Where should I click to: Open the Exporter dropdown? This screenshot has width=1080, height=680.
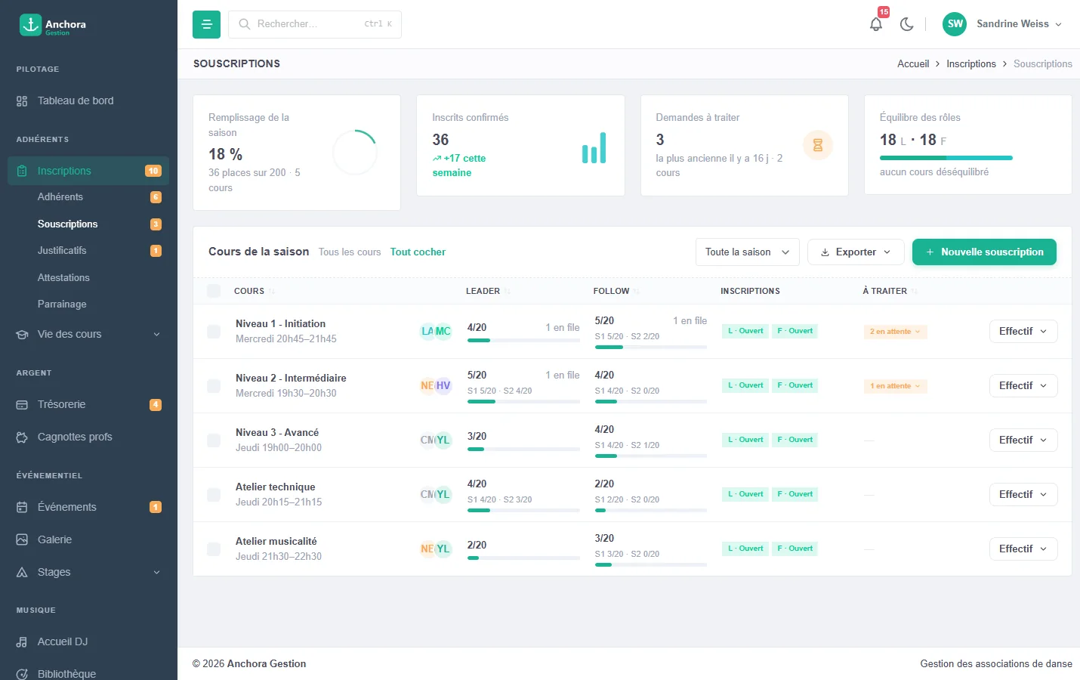[856, 252]
